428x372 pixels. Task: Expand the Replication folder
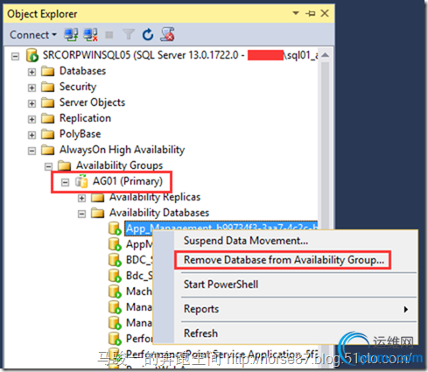(32, 119)
